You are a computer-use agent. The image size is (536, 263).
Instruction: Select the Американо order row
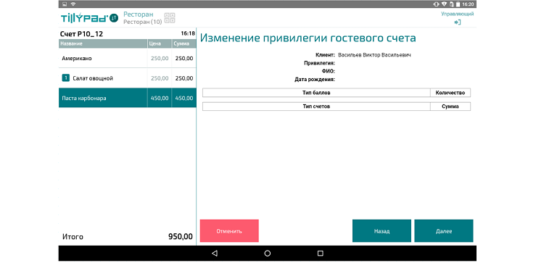[x=128, y=58]
